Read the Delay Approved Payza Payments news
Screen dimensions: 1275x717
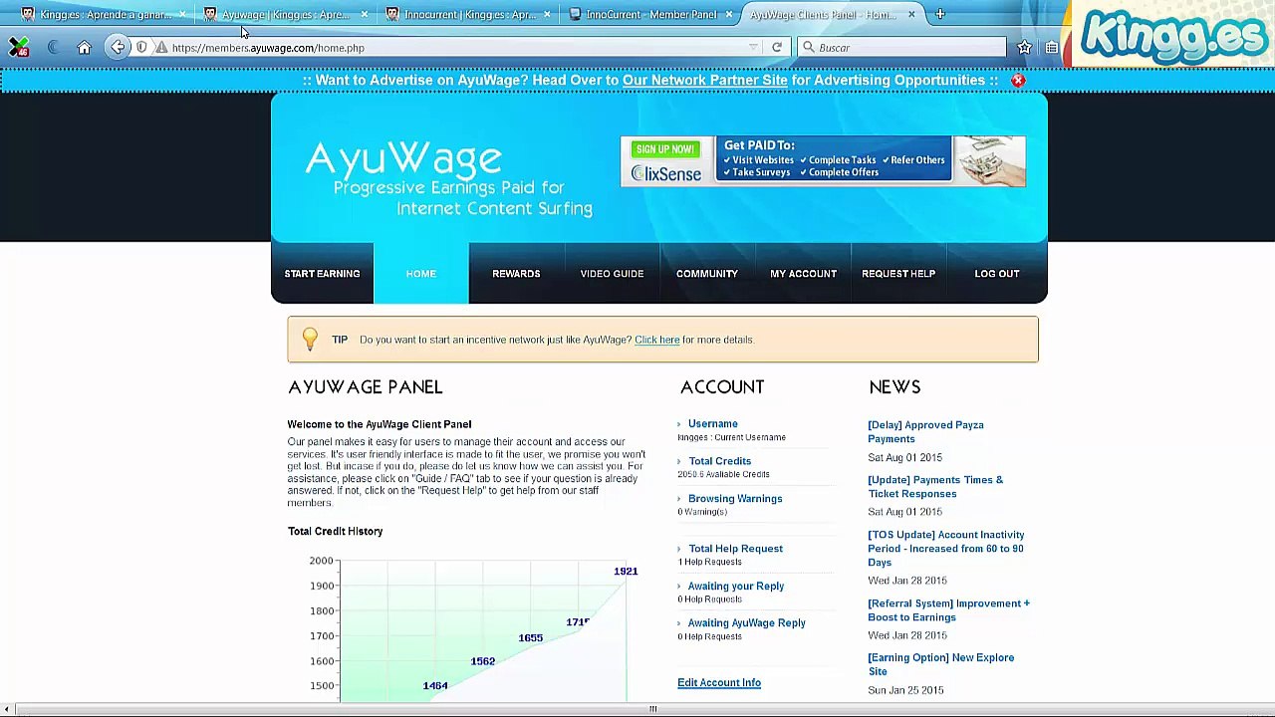point(925,432)
